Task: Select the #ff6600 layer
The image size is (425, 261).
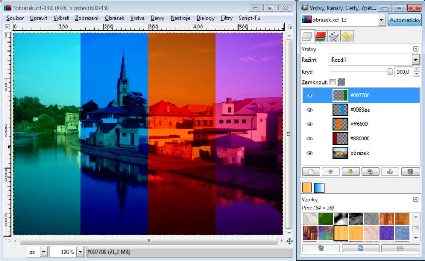Action: 360,124
